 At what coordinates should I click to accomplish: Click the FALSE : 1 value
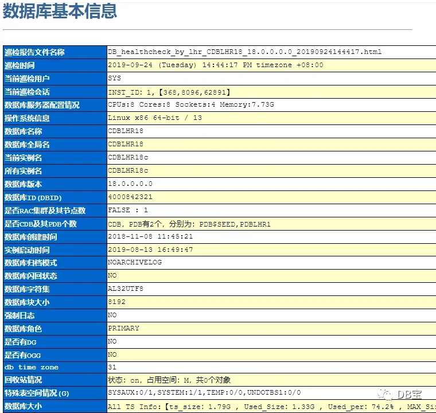coord(127,211)
